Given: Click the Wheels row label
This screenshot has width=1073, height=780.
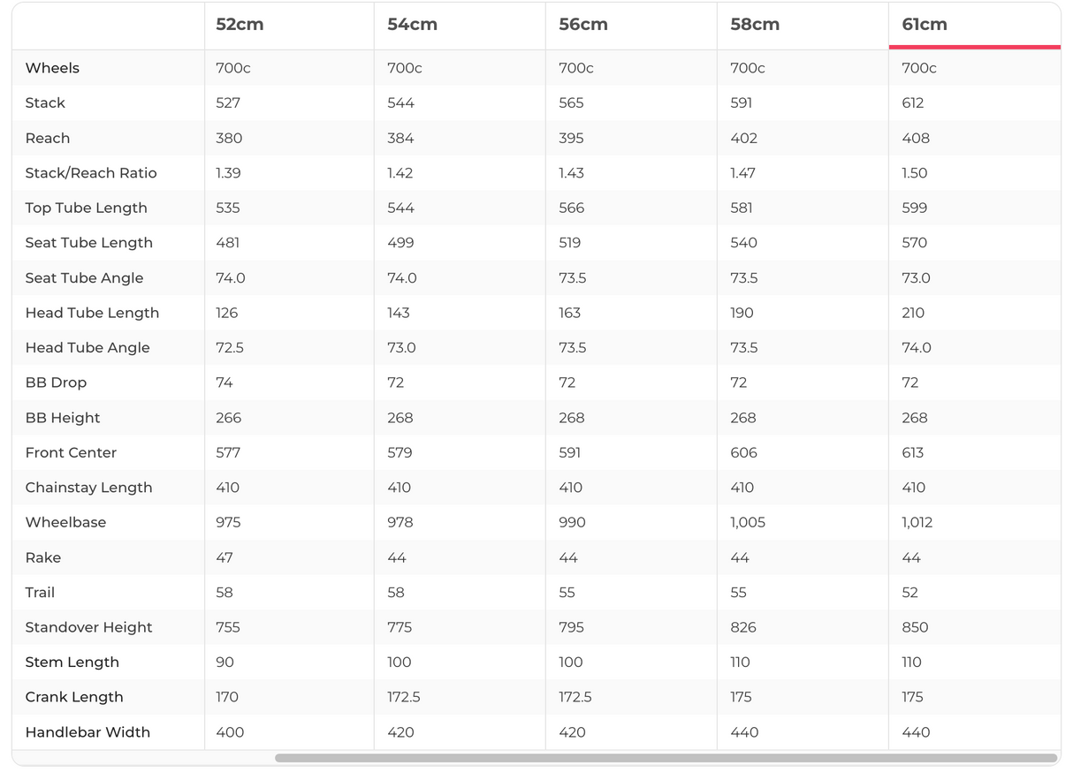Looking at the screenshot, I should pyautogui.click(x=52, y=68).
